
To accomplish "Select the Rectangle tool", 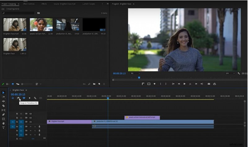I will tap(3, 119).
